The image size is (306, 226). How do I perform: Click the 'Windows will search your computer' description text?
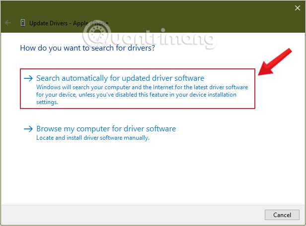click(142, 95)
